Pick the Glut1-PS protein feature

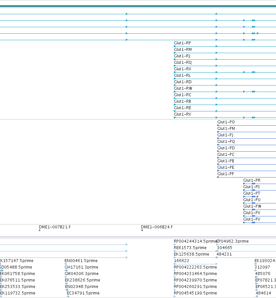pyautogui.click(x=251, y=187)
